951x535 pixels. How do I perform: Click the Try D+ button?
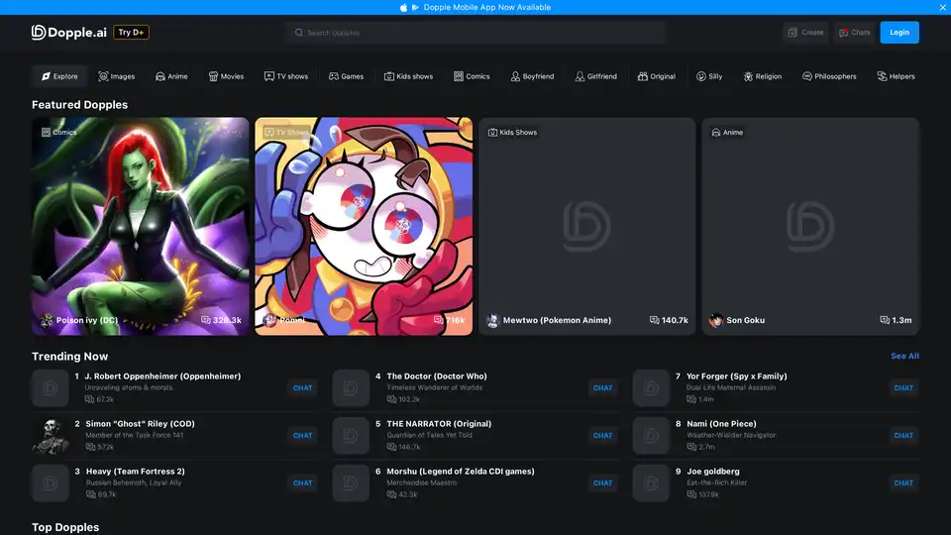click(131, 32)
